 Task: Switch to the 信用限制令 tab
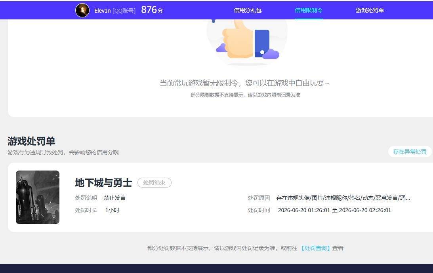(x=309, y=10)
